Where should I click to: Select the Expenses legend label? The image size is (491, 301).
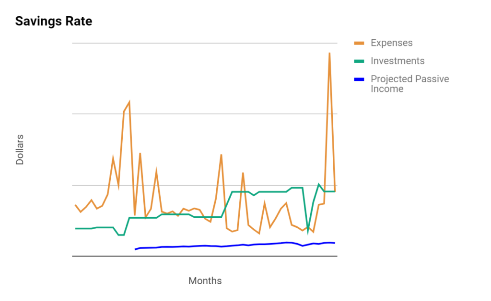point(391,43)
